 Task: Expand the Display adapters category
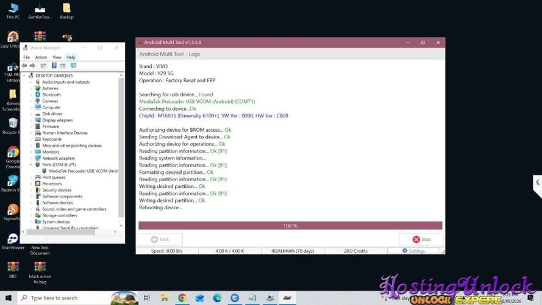point(31,120)
